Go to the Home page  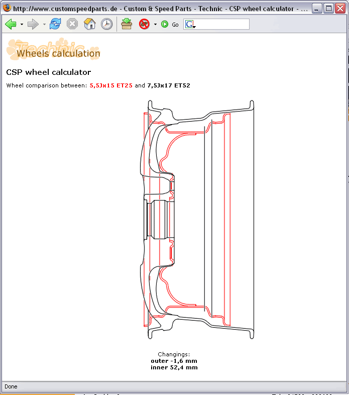click(89, 24)
